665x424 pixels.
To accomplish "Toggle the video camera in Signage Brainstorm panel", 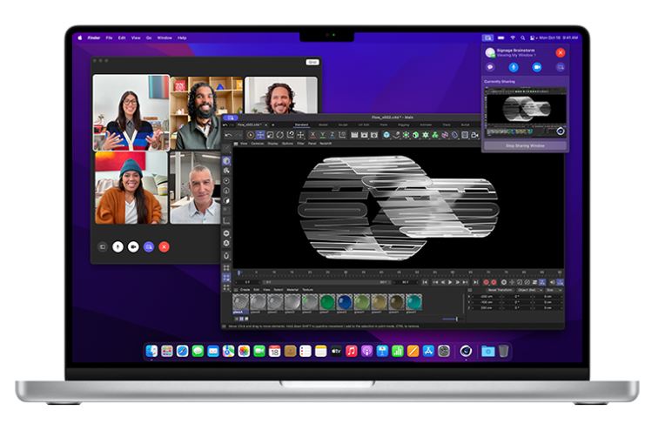I will tap(537, 67).
